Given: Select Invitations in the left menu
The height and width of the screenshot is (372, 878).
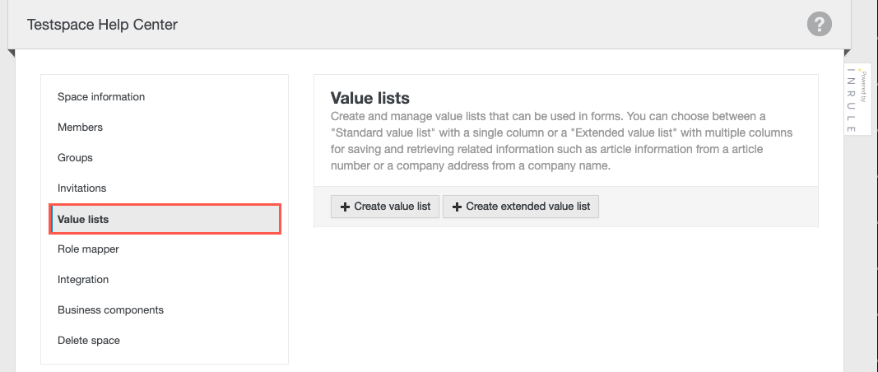Looking at the screenshot, I should 81,188.
